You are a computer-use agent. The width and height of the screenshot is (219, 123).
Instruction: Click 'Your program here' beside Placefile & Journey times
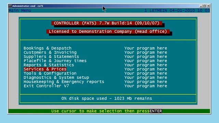[x=146, y=61]
